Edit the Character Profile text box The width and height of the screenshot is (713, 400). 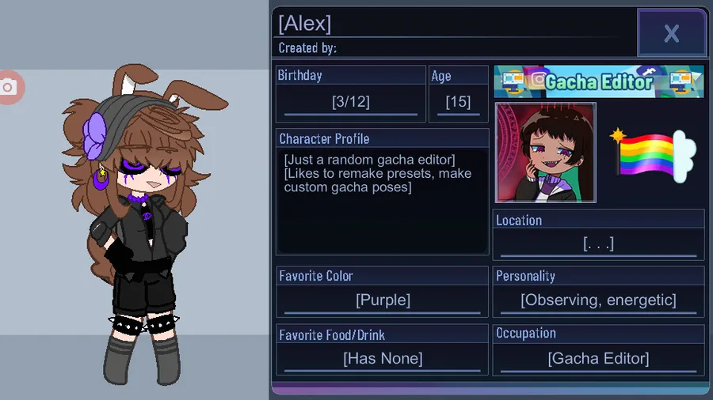pos(383,201)
